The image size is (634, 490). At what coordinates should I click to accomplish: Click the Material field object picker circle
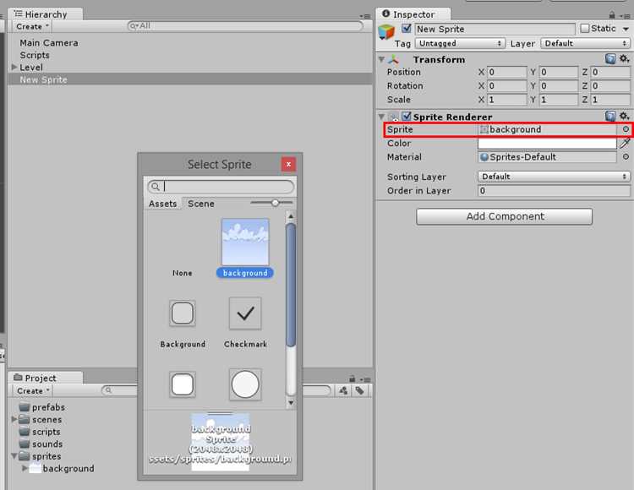click(x=626, y=157)
